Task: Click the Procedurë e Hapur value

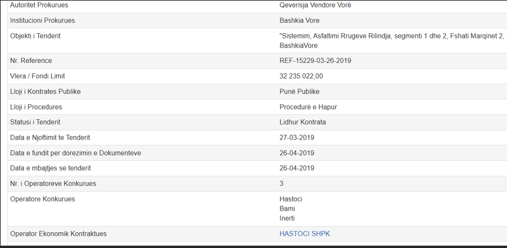Action: pyautogui.click(x=308, y=107)
